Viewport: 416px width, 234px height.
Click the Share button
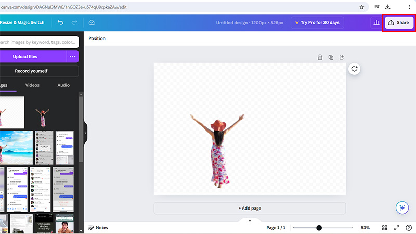click(x=399, y=22)
